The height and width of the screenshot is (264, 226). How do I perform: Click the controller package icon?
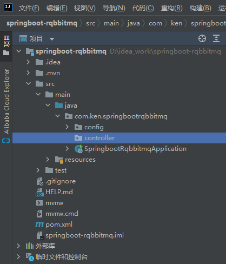pos(78,138)
